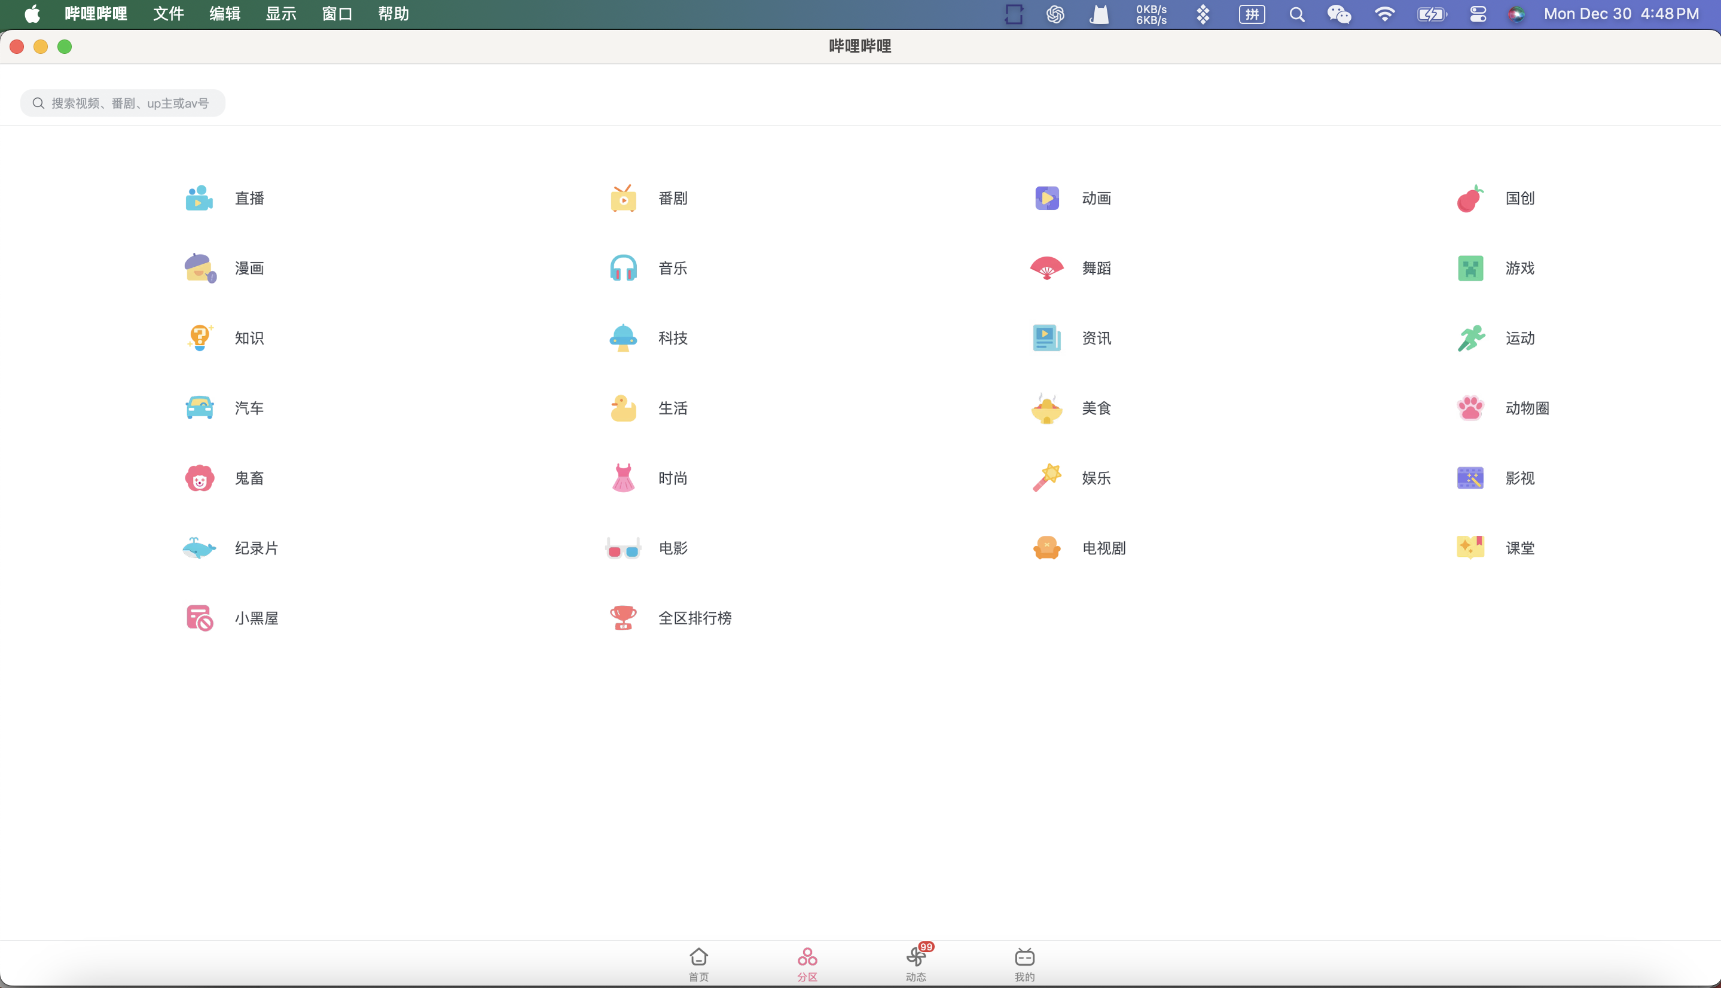Open the 编辑 menu
The image size is (1721, 988).
click(x=224, y=14)
